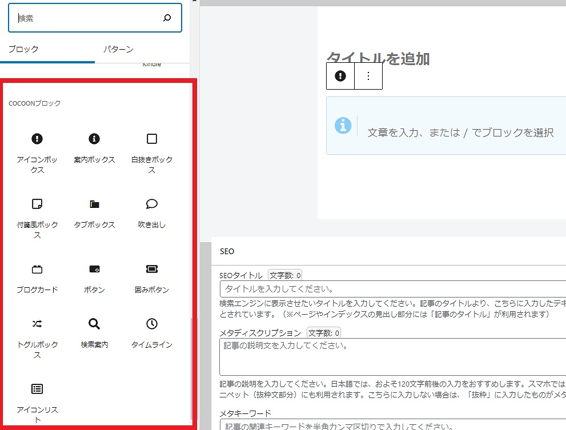The height and width of the screenshot is (430, 566).
Task: Insert the ボタン block
Action: [94, 279]
